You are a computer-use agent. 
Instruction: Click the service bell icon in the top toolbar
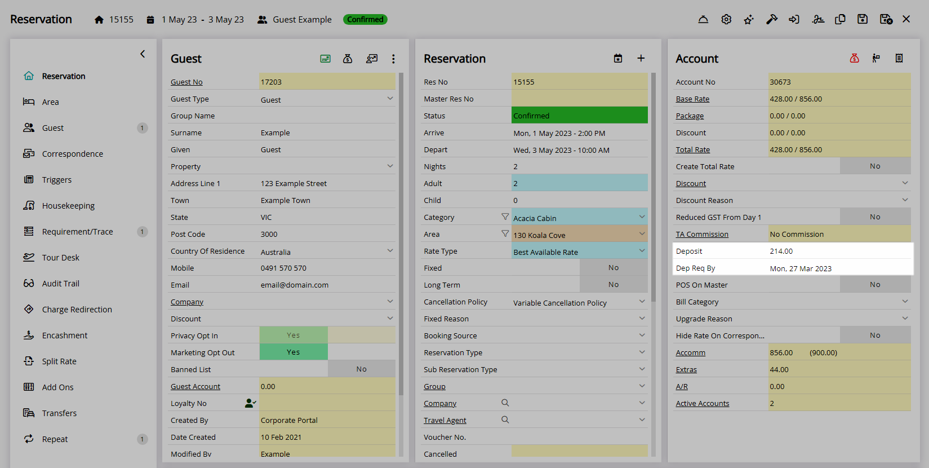[703, 19]
